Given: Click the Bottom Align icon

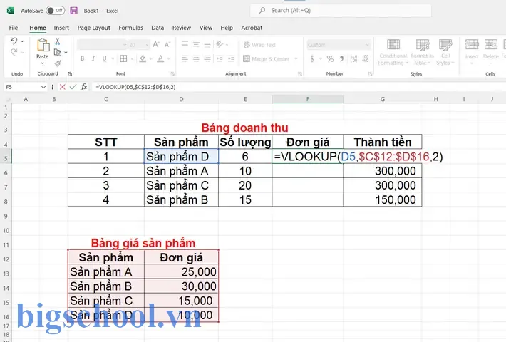Looking at the screenshot, I should tap(207, 44).
